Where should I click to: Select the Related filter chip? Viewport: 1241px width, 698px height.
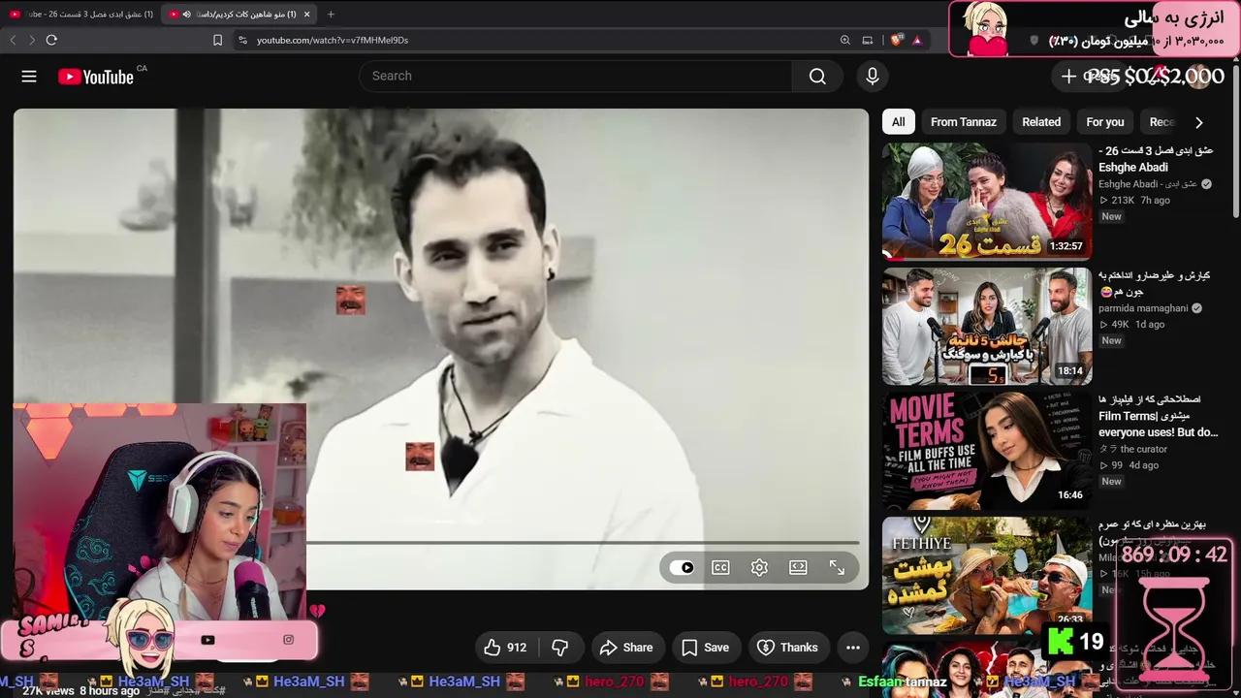click(1041, 122)
